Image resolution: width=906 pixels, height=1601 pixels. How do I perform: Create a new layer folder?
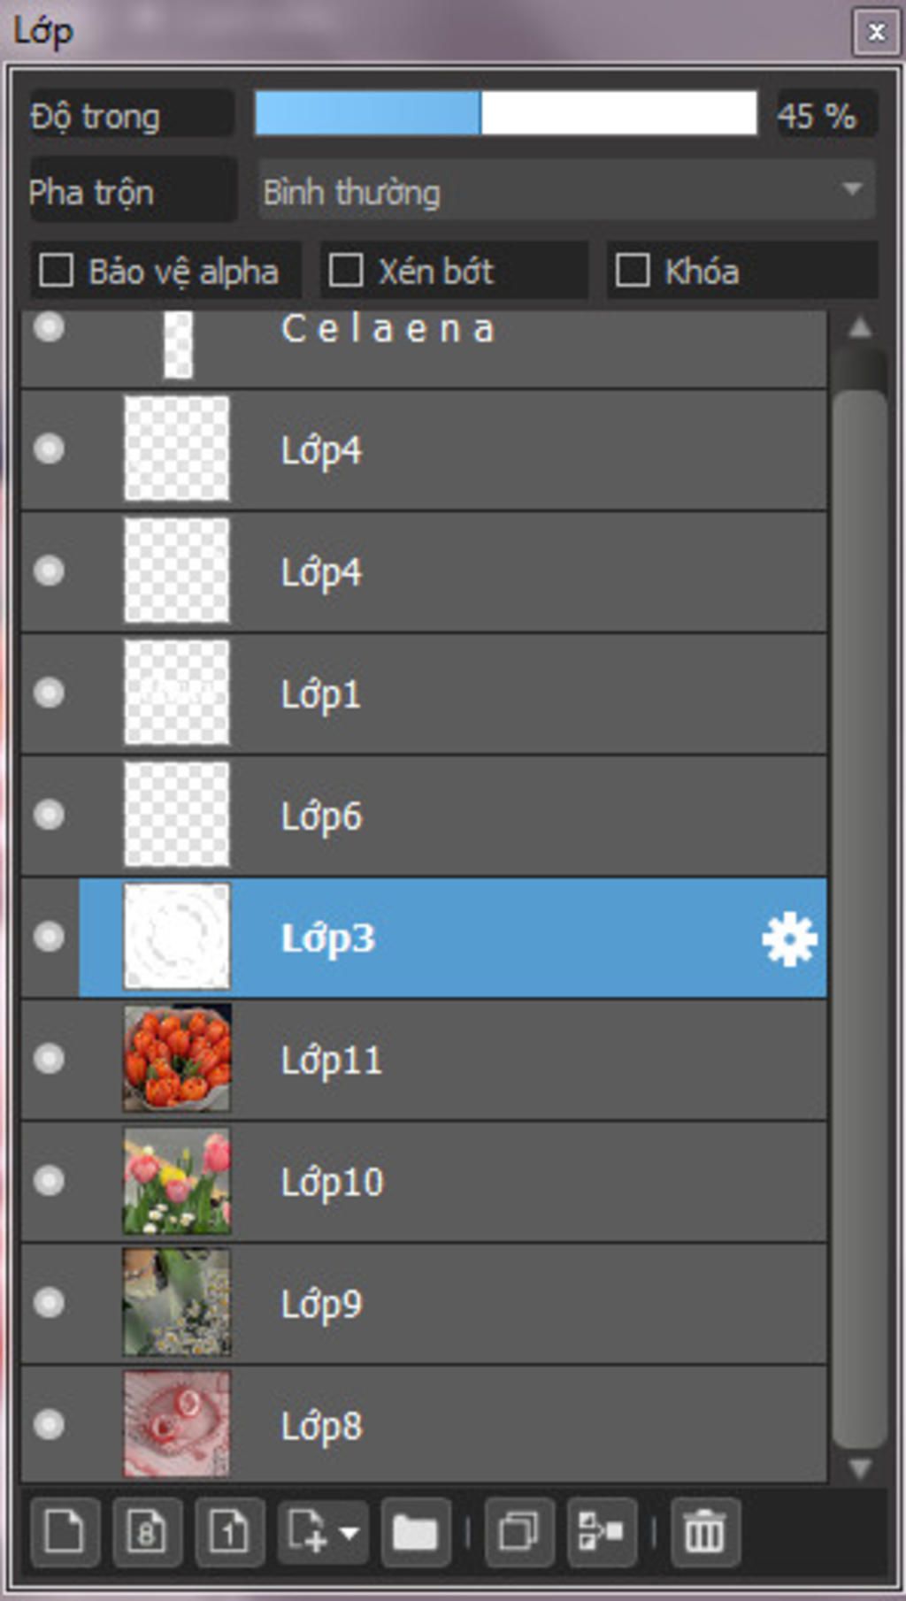click(415, 1532)
